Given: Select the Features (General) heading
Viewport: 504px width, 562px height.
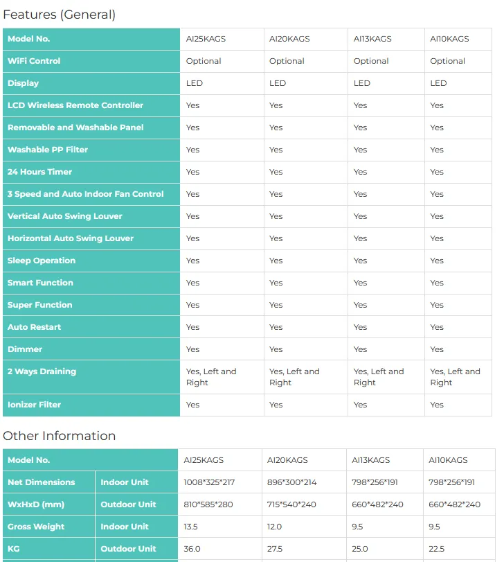Looking at the screenshot, I should 59,15.
